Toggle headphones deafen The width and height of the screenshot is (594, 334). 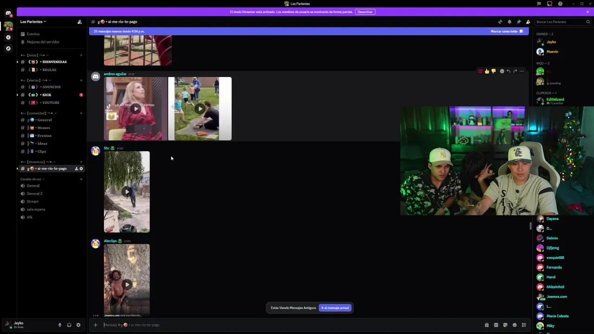point(69,325)
